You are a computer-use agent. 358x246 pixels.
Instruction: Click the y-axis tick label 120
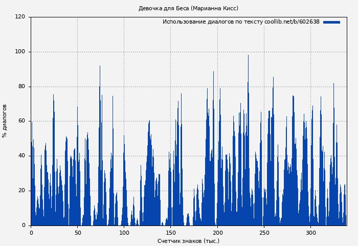(x=20, y=17)
